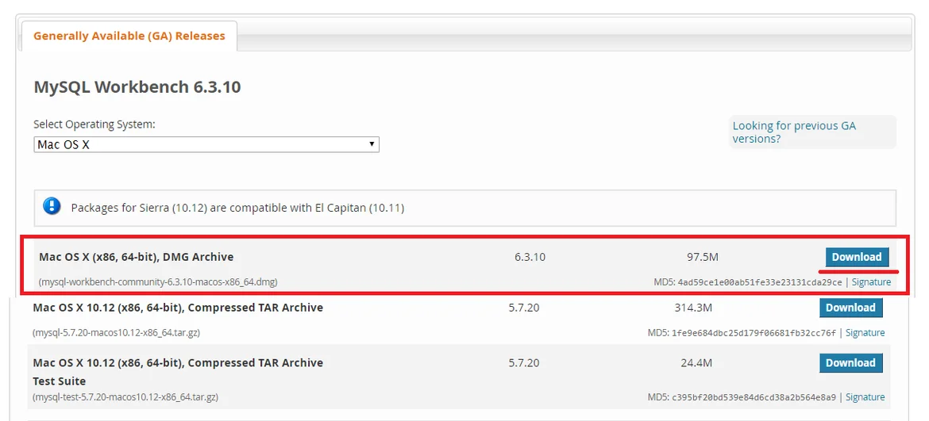This screenshot has height=421, width=929.
Task: Click the MD5 hash of the DMG Archive
Action: coord(759,282)
